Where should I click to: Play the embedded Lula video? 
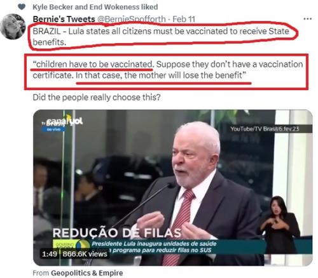[x=173, y=188]
